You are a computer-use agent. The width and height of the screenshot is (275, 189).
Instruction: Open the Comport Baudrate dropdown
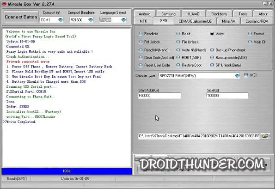91,20
